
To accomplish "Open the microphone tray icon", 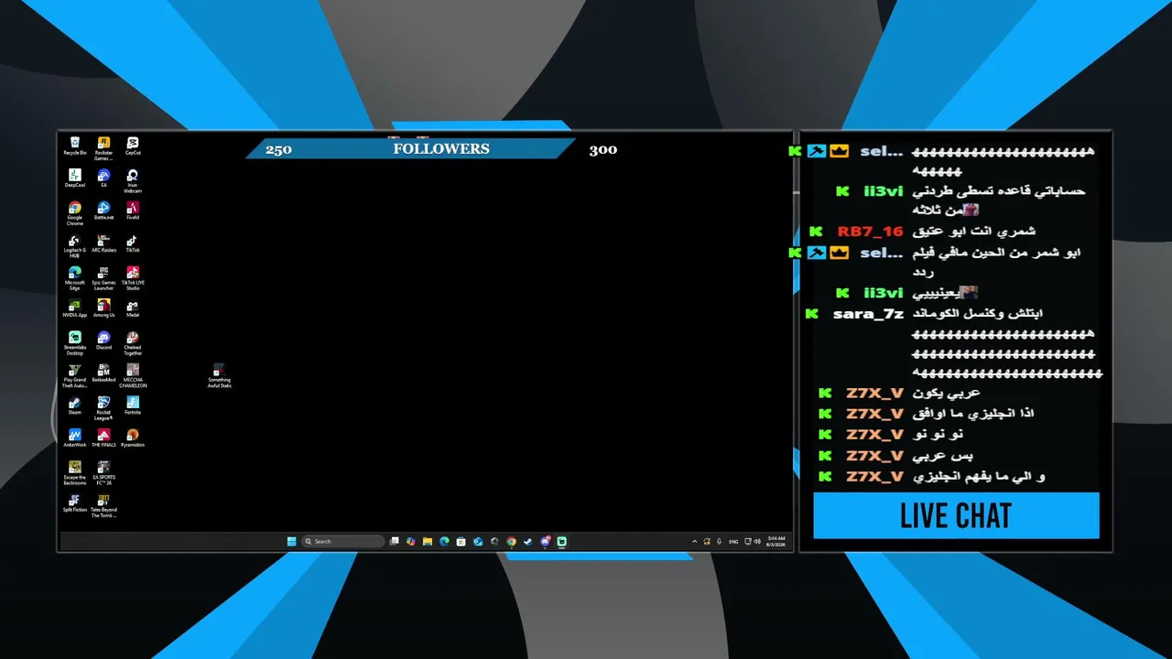I will pos(719,542).
